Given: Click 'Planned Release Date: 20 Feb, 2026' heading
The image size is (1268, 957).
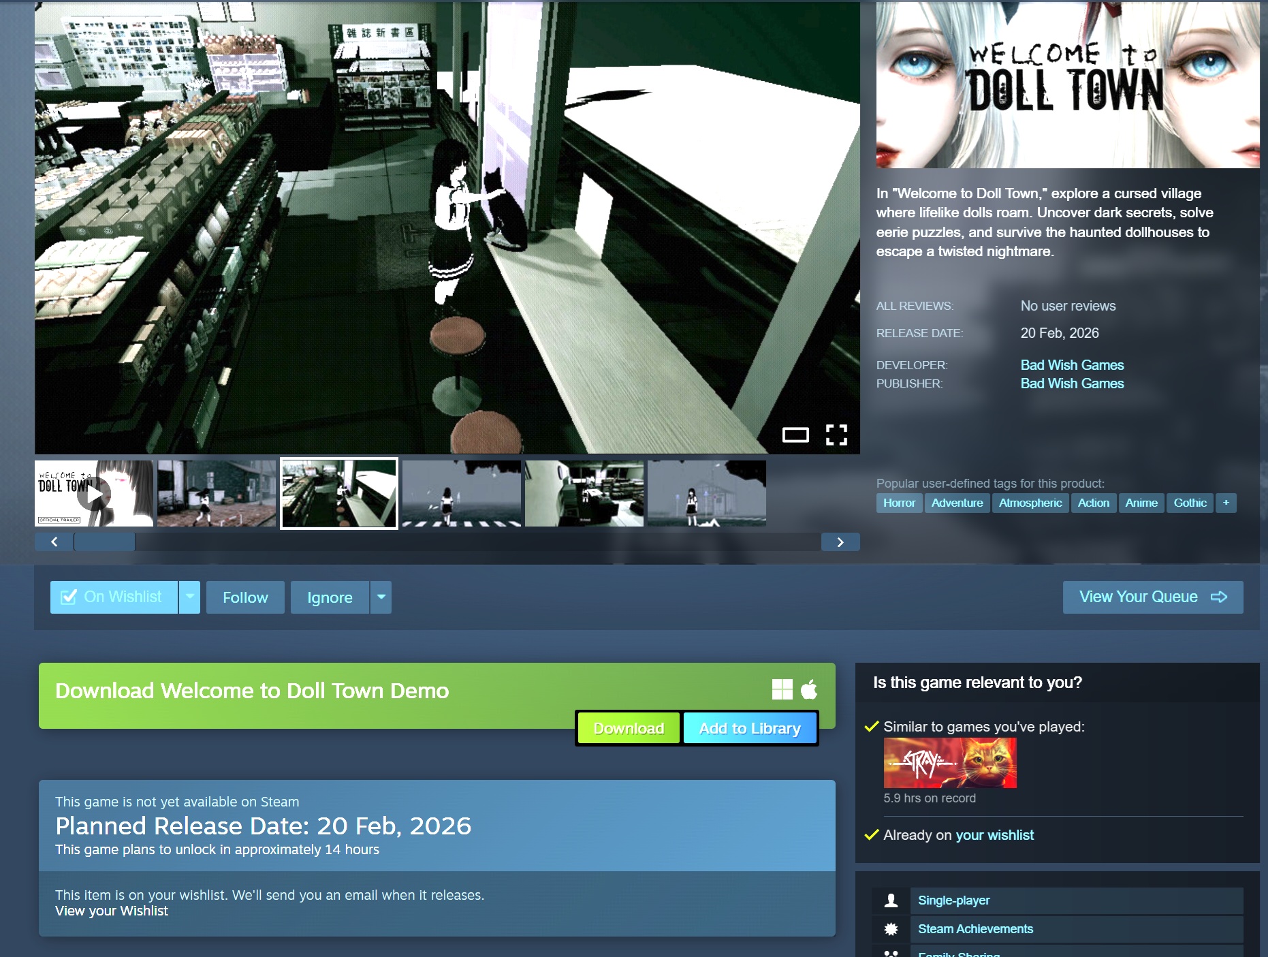Looking at the screenshot, I should 263,826.
